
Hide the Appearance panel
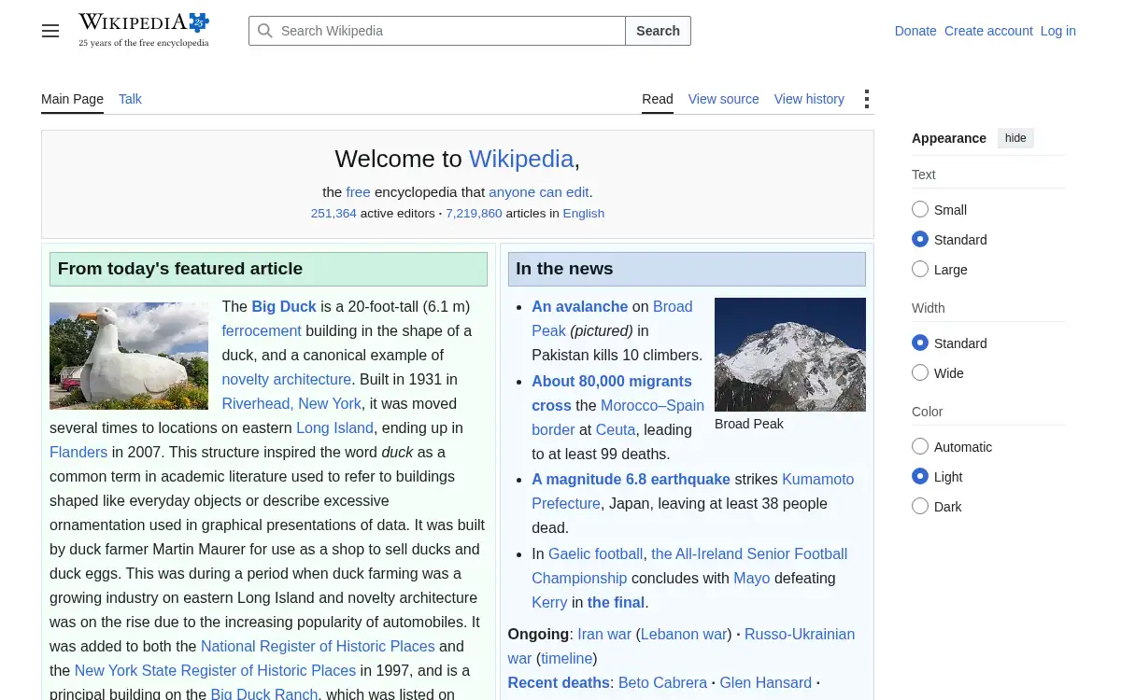click(1015, 138)
